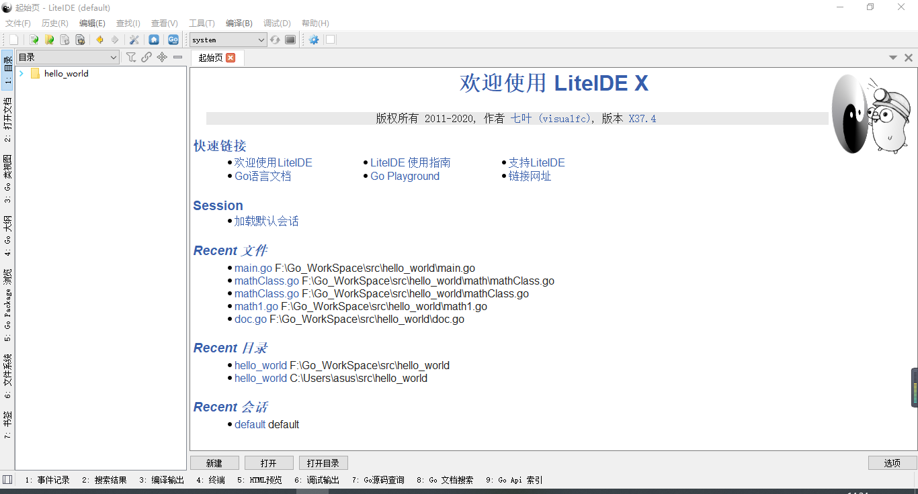Open the 编辑(E) menu
The width and height of the screenshot is (918, 494).
click(x=92, y=23)
